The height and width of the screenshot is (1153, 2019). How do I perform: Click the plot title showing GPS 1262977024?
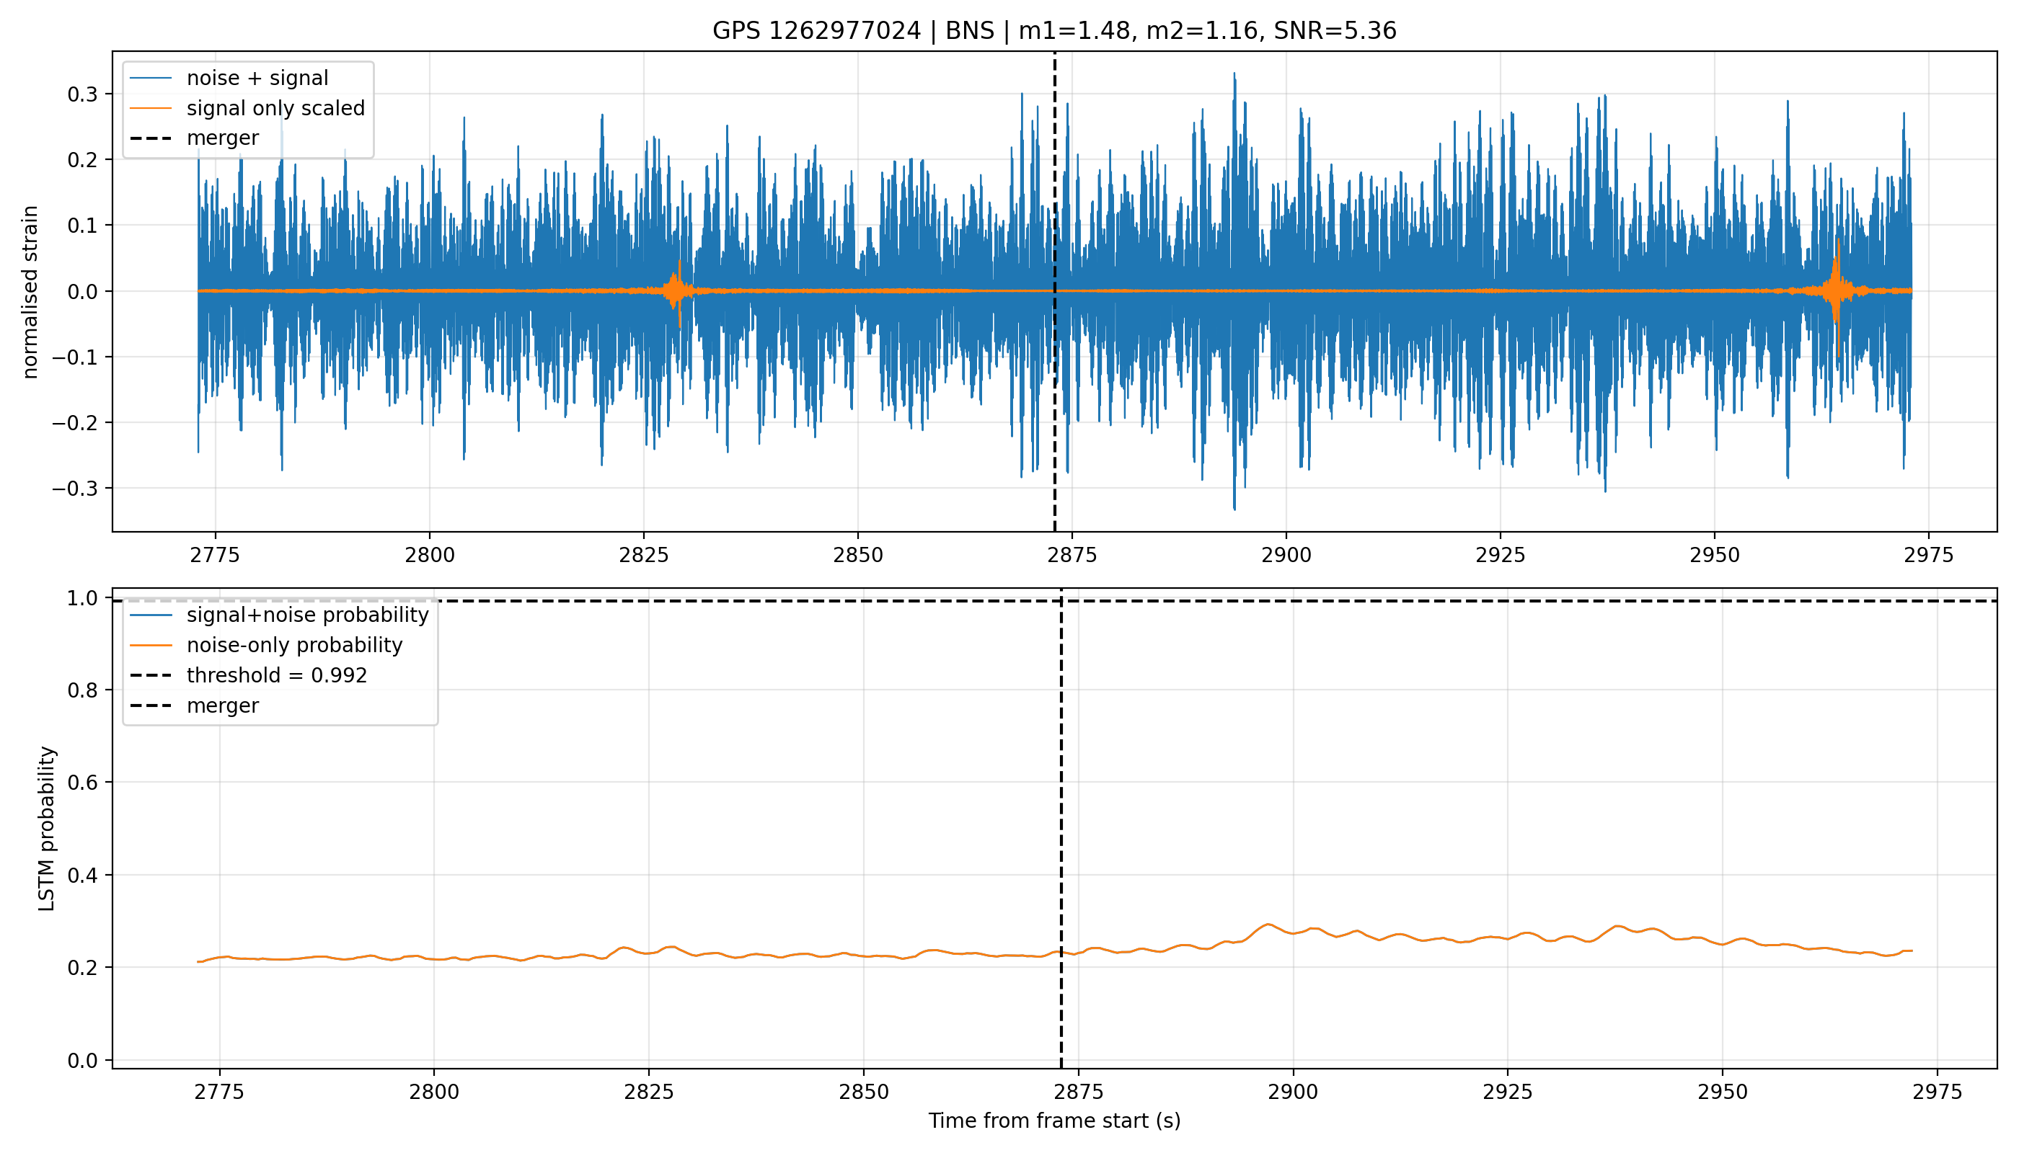click(1054, 30)
